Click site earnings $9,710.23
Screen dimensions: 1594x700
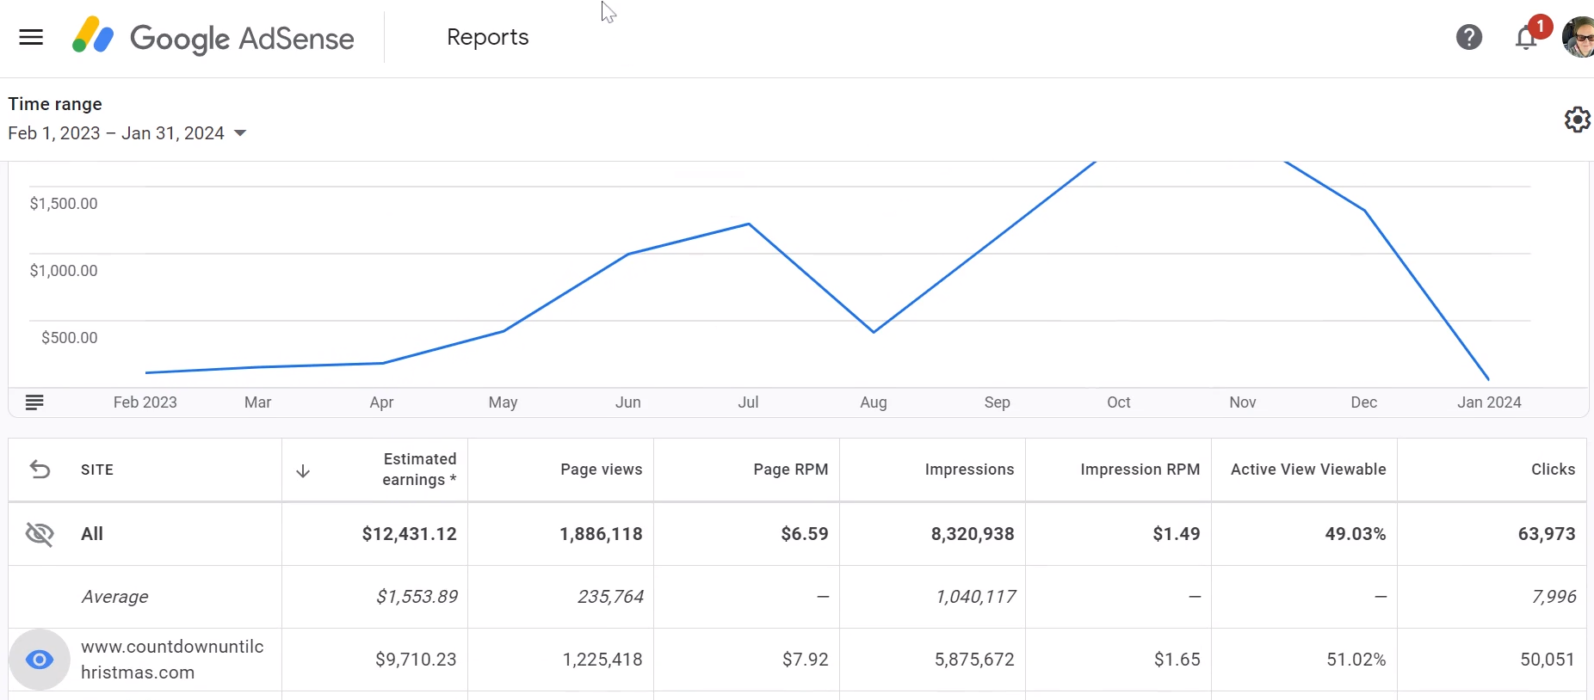coord(416,660)
